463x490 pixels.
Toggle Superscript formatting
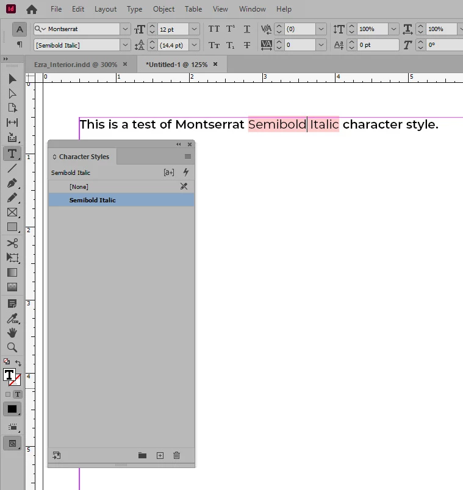pos(231,29)
